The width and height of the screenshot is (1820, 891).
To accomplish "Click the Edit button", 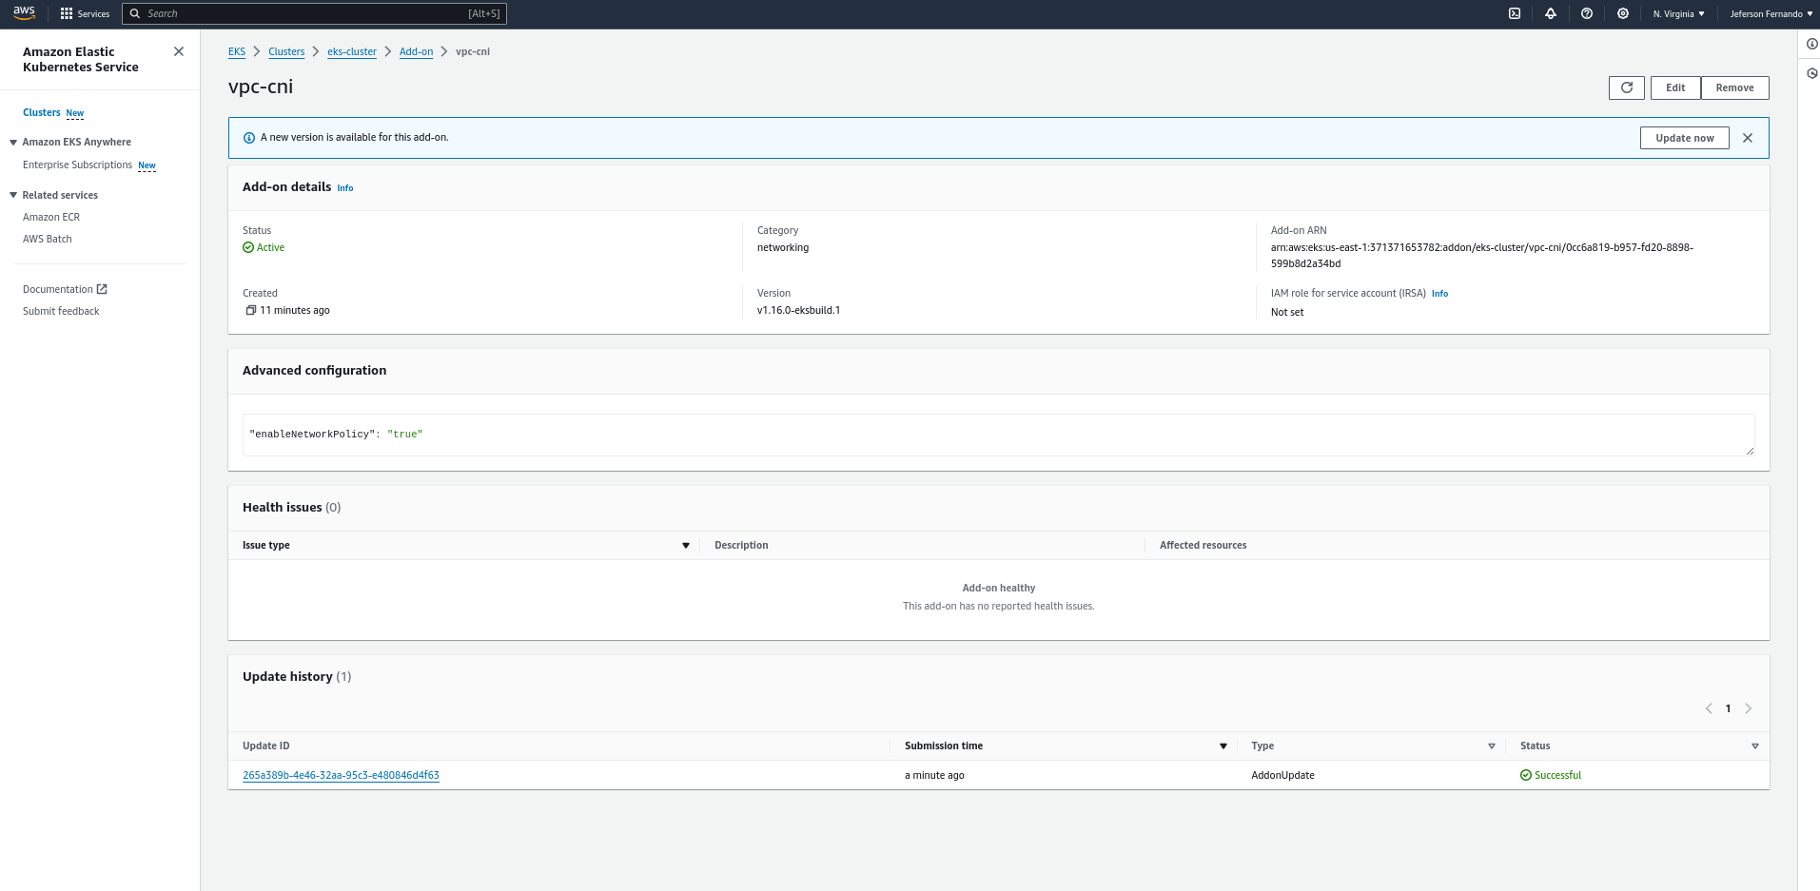I will click(x=1675, y=87).
